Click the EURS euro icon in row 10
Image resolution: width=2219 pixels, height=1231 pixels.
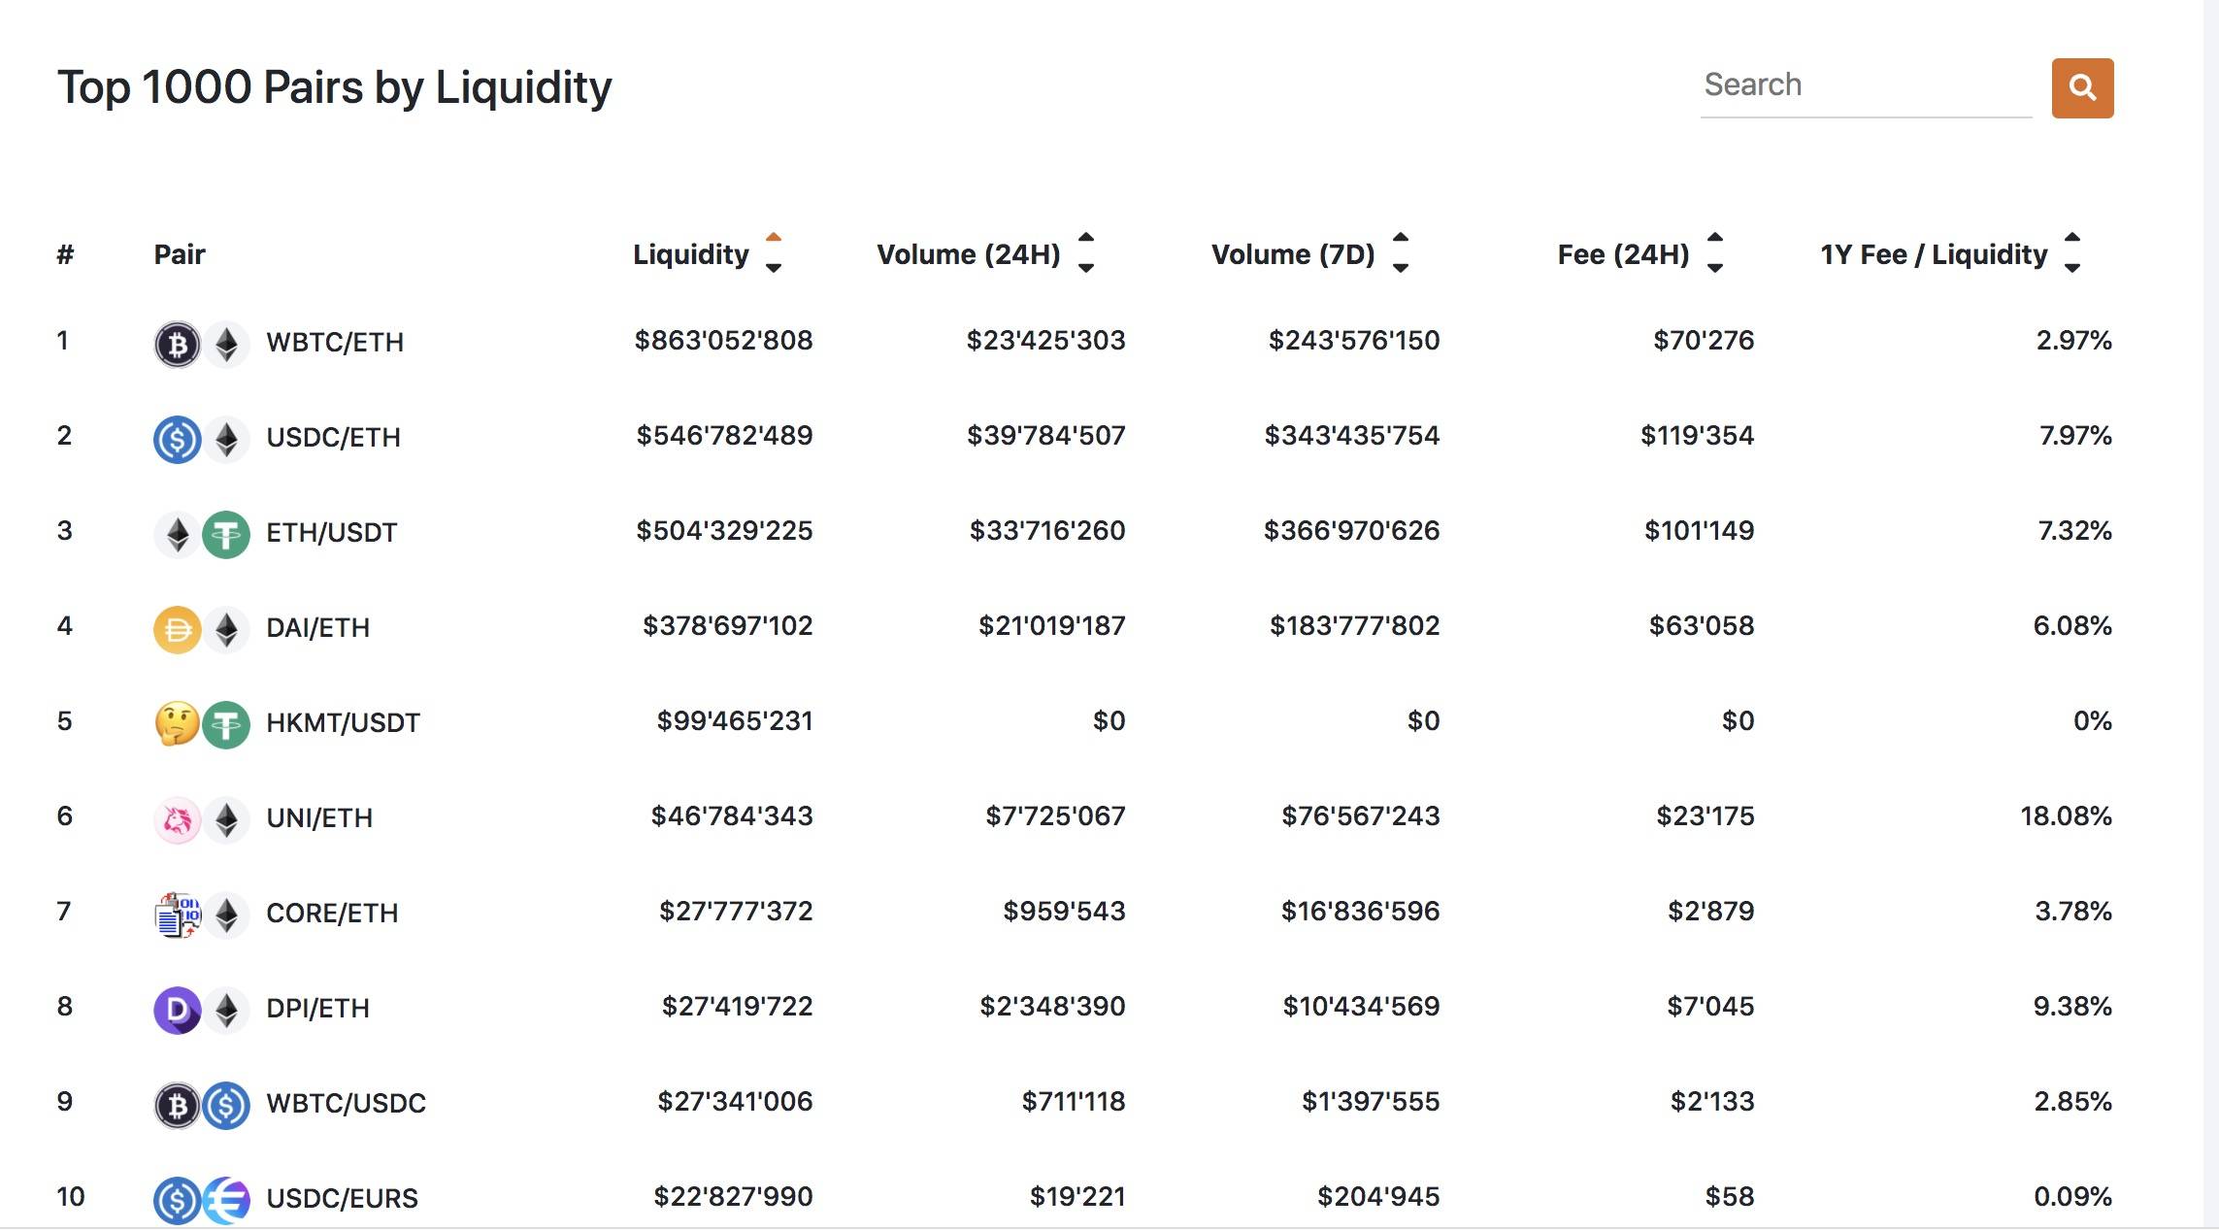227,1200
